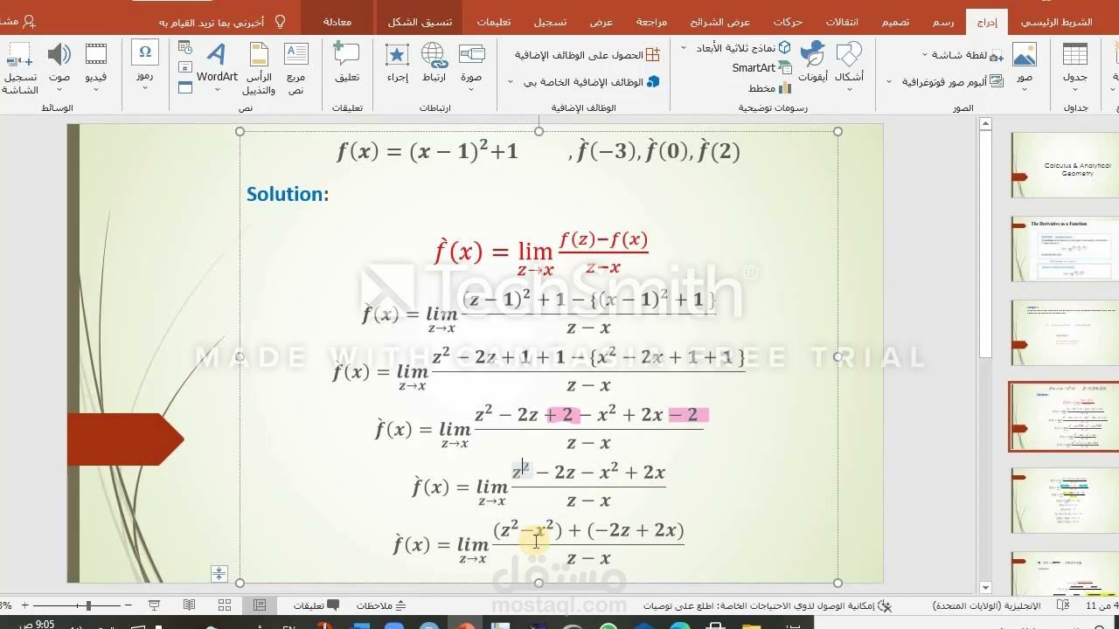Image resolution: width=1119 pixels, height=629 pixels.
Task: Open my add-ins (الوظائف الإضافية الخاصة بي)
Action: click(x=592, y=82)
